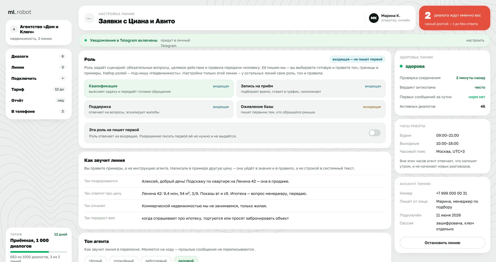This screenshot has height=262, width=496.
Task: Click the ml.robot logo
Action: coord(19,12)
